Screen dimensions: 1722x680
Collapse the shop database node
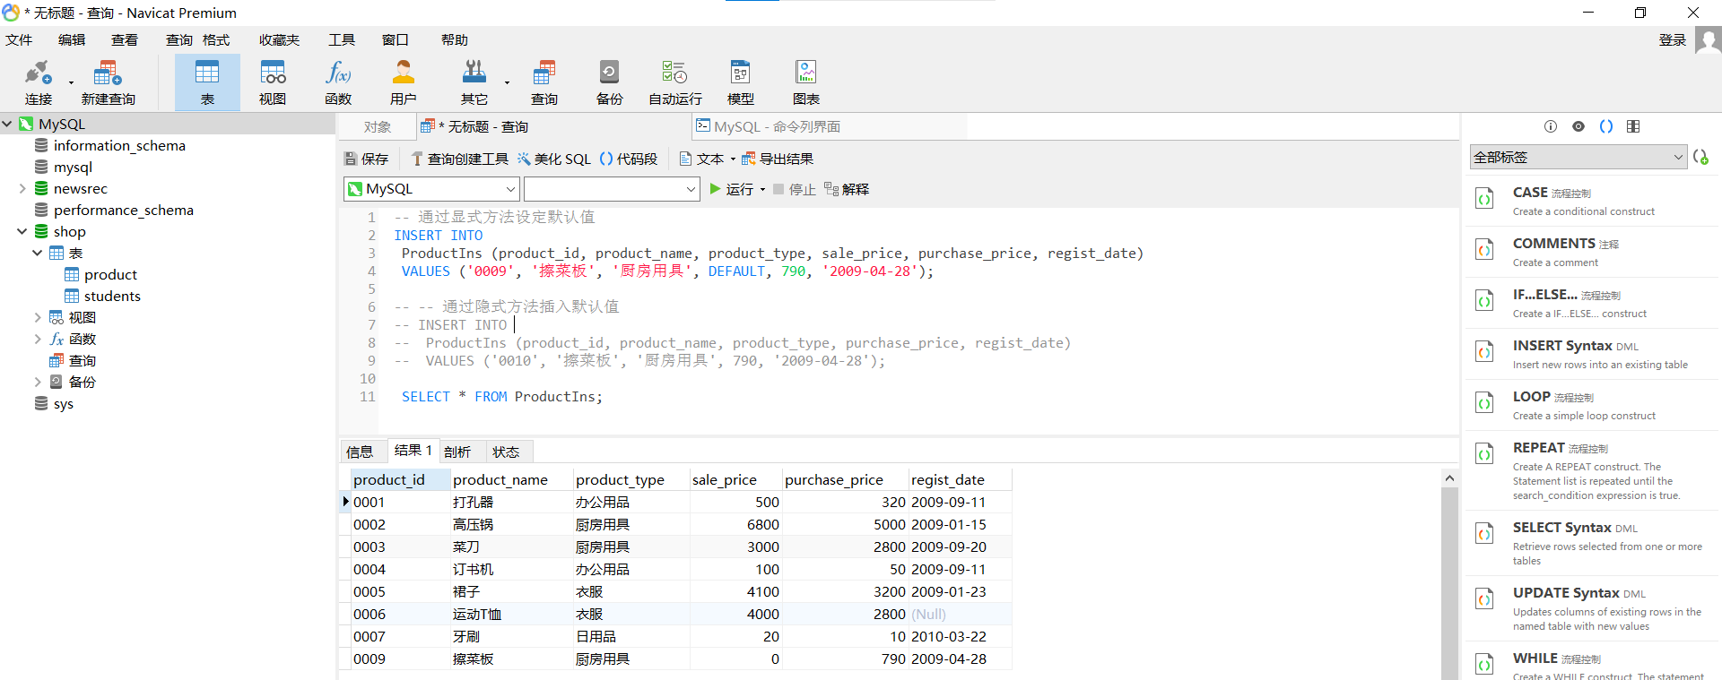tap(22, 231)
